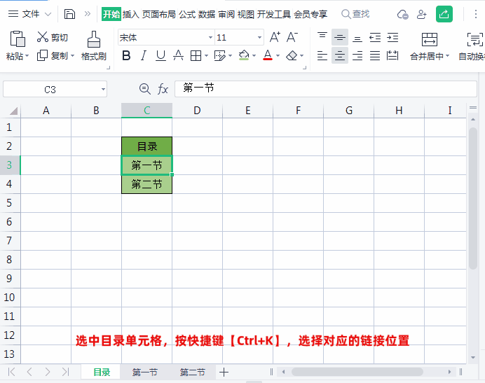
Task: Increase font size with A+ icon
Action: point(275,37)
